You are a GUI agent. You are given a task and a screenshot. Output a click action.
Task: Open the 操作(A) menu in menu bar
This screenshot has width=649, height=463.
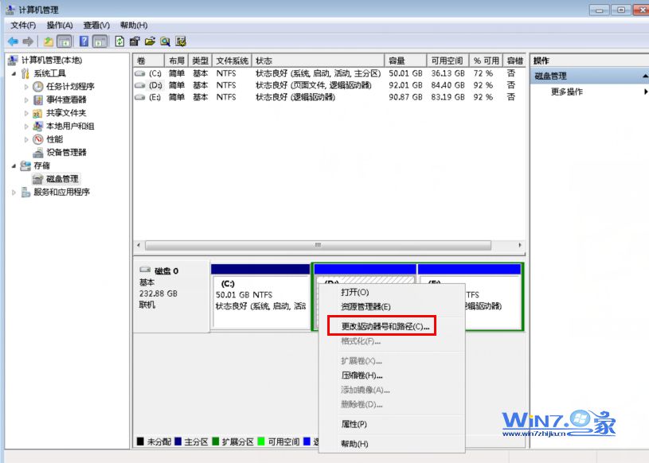pyautogui.click(x=60, y=25)
